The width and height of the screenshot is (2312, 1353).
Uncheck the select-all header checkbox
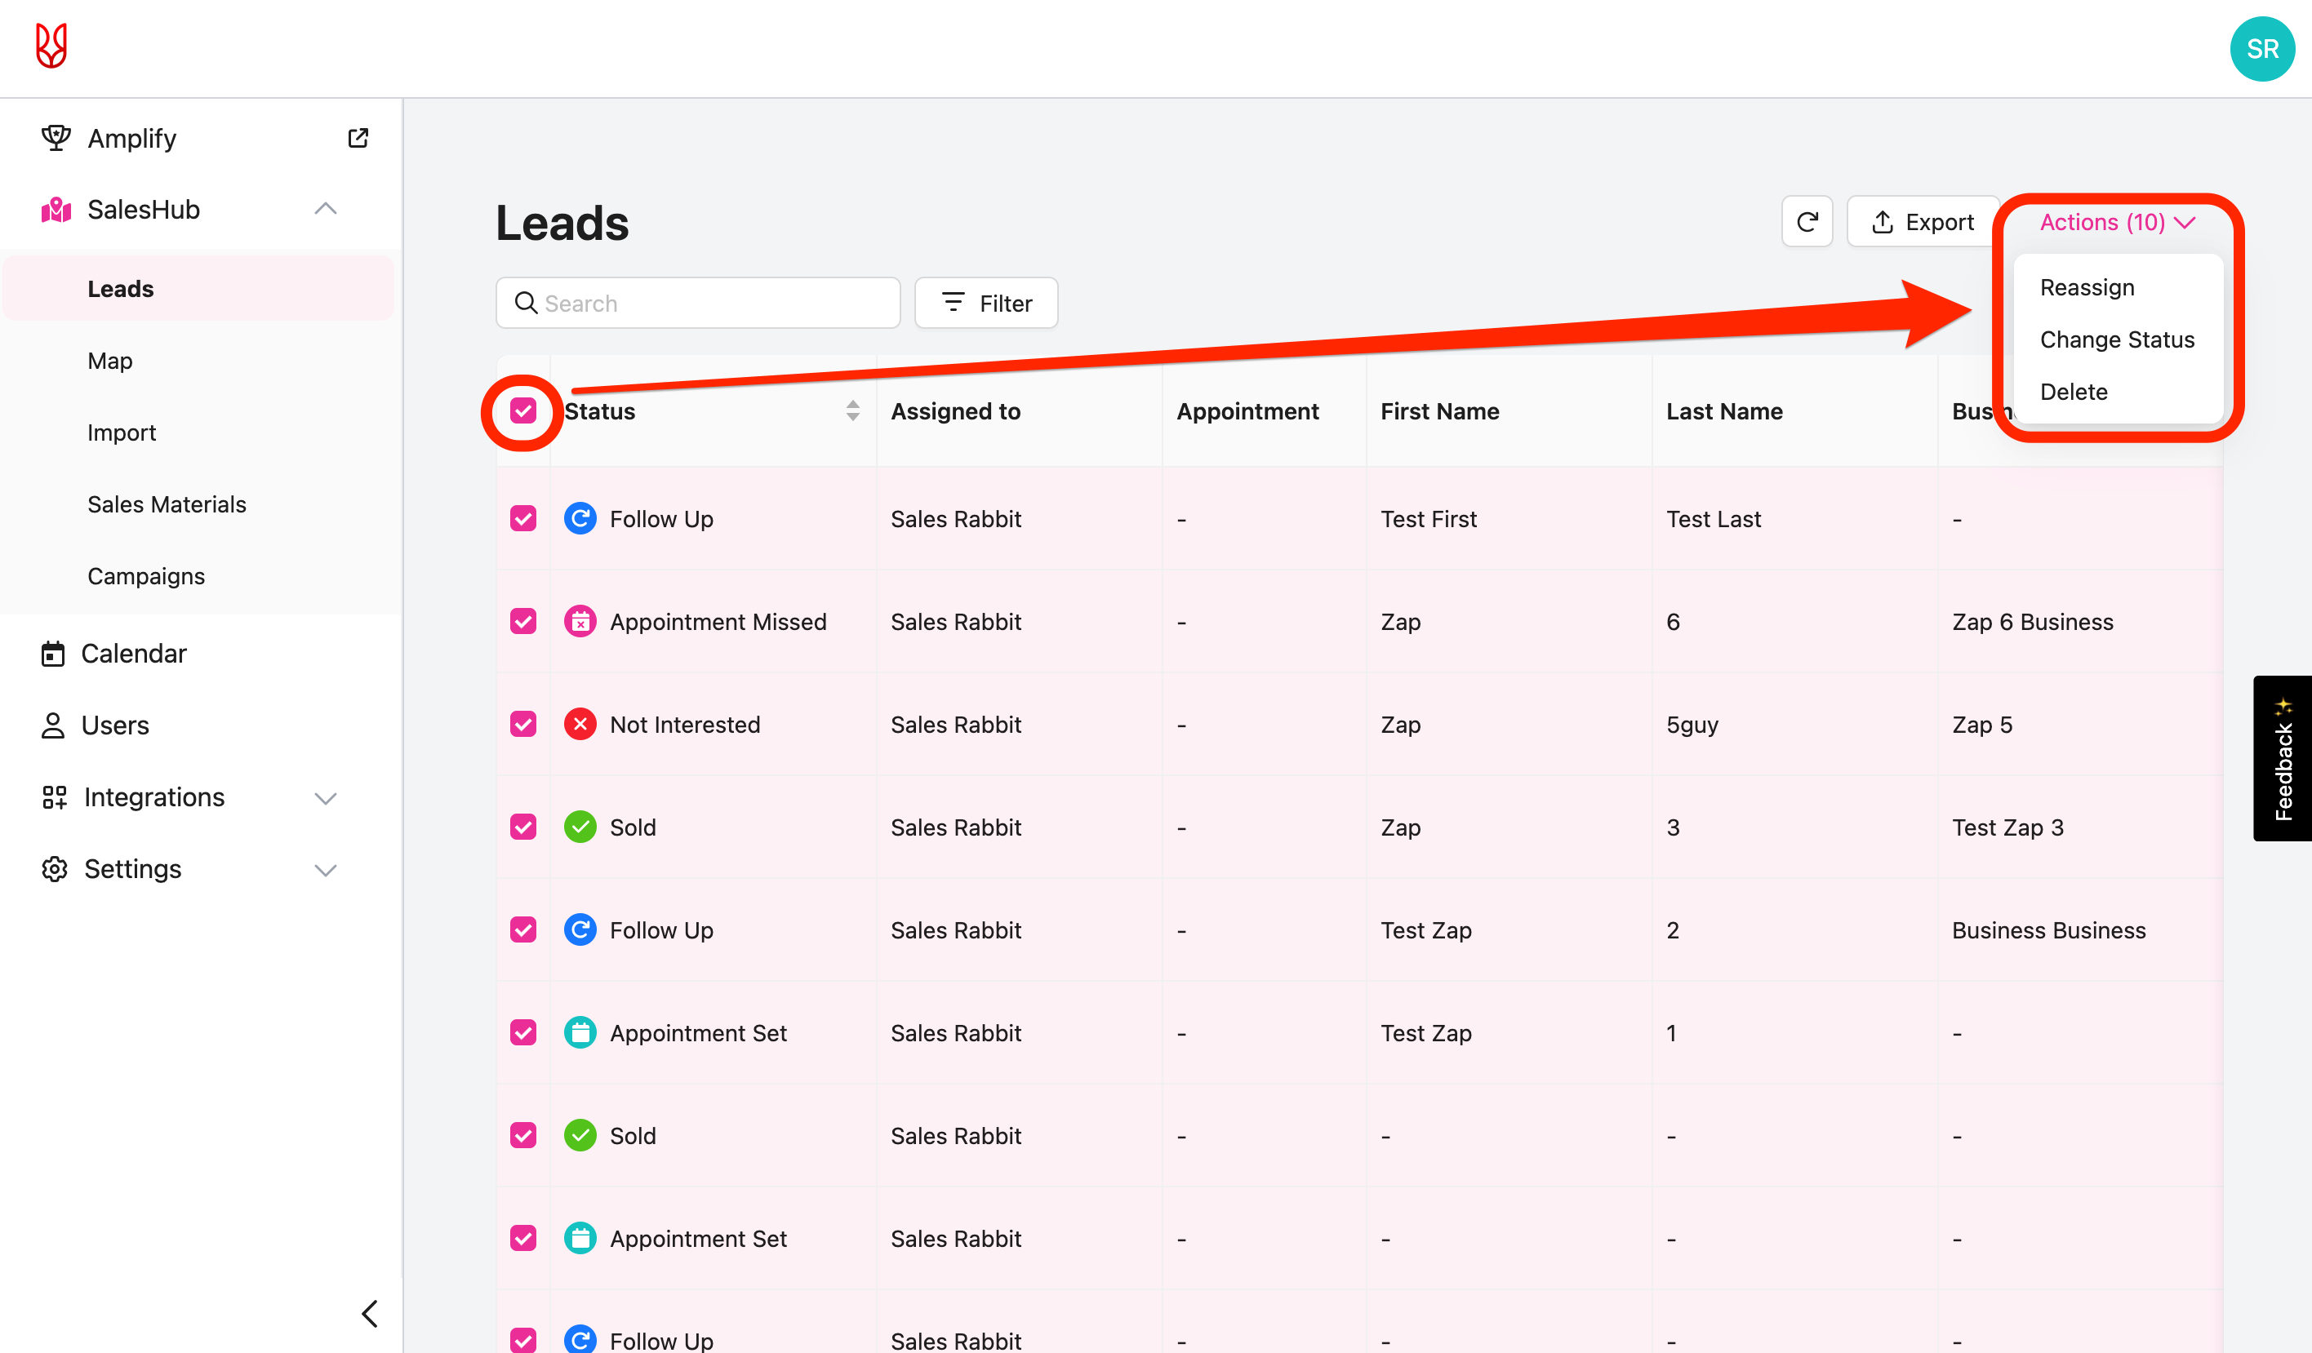coord(523,411)
